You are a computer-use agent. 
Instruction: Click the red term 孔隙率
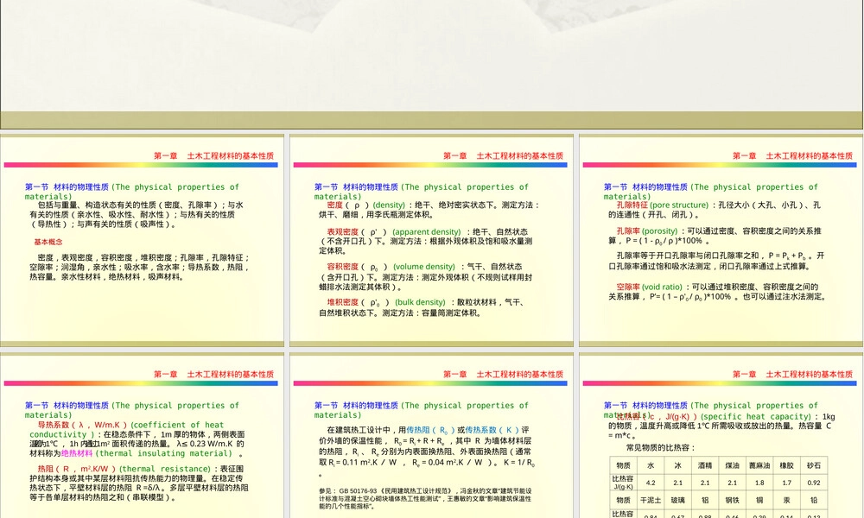[628, 231]
